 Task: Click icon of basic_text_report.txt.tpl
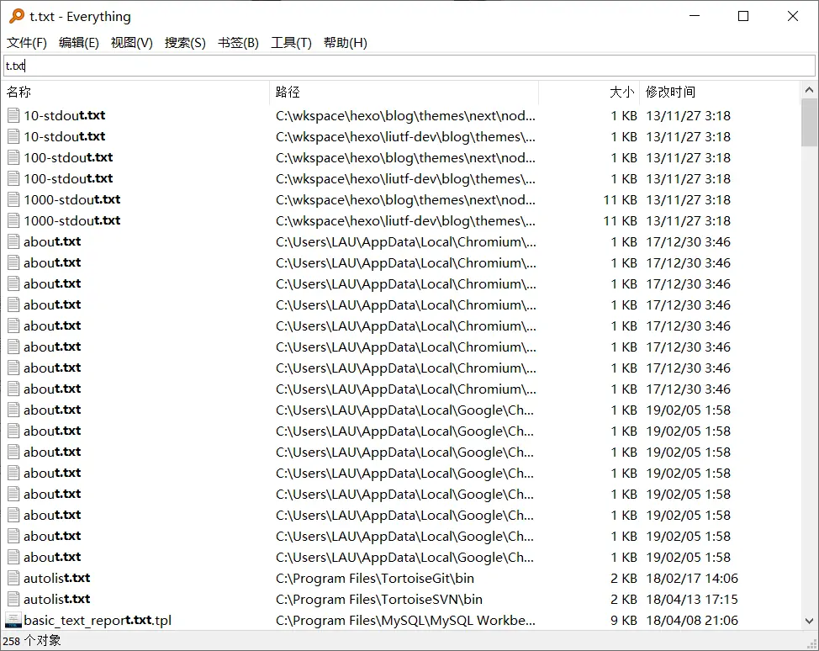tap(13, 620)
